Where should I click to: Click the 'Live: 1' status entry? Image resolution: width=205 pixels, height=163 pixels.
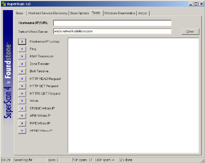coord(60,160)
